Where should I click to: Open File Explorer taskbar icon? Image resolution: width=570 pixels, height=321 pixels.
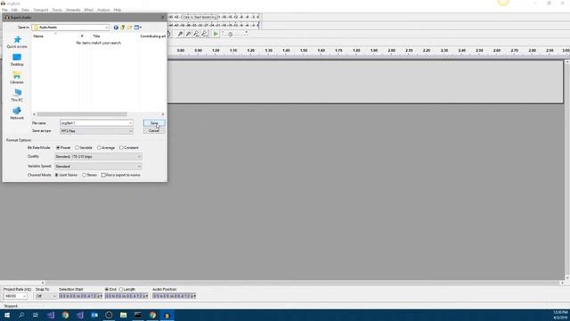[x=123, y=315]
